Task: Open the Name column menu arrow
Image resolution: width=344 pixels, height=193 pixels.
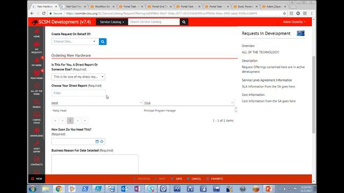Action: click(141, 102)
